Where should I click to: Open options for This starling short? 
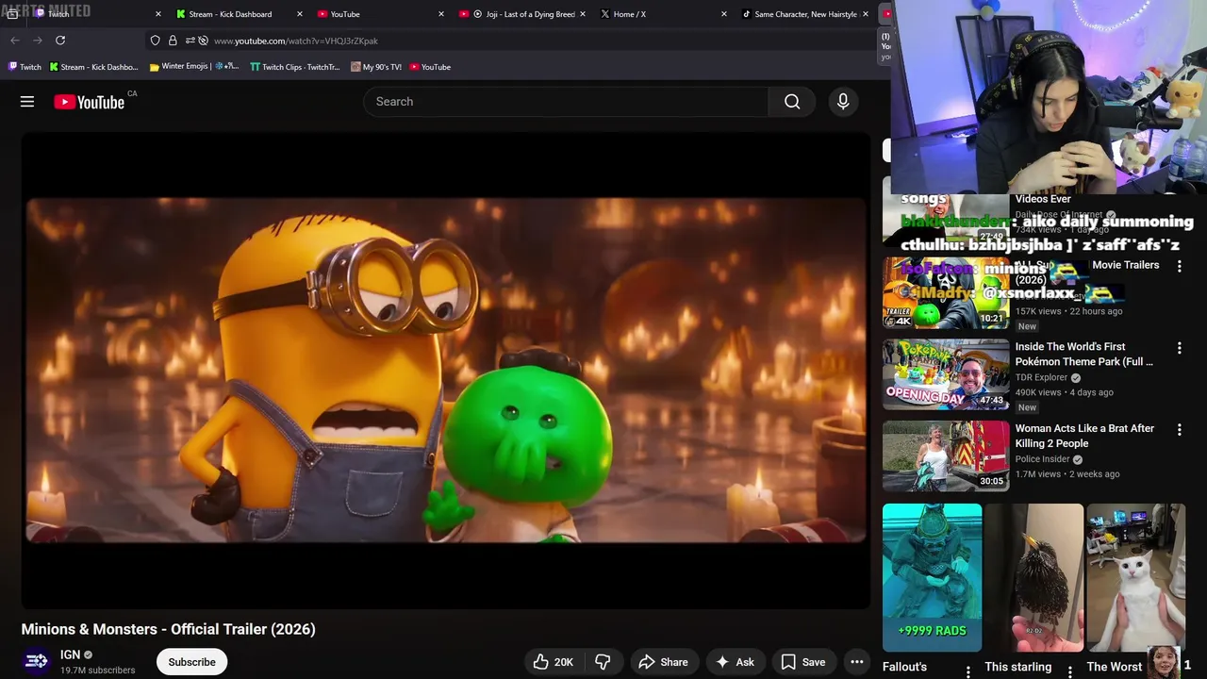coord(1069,671)
